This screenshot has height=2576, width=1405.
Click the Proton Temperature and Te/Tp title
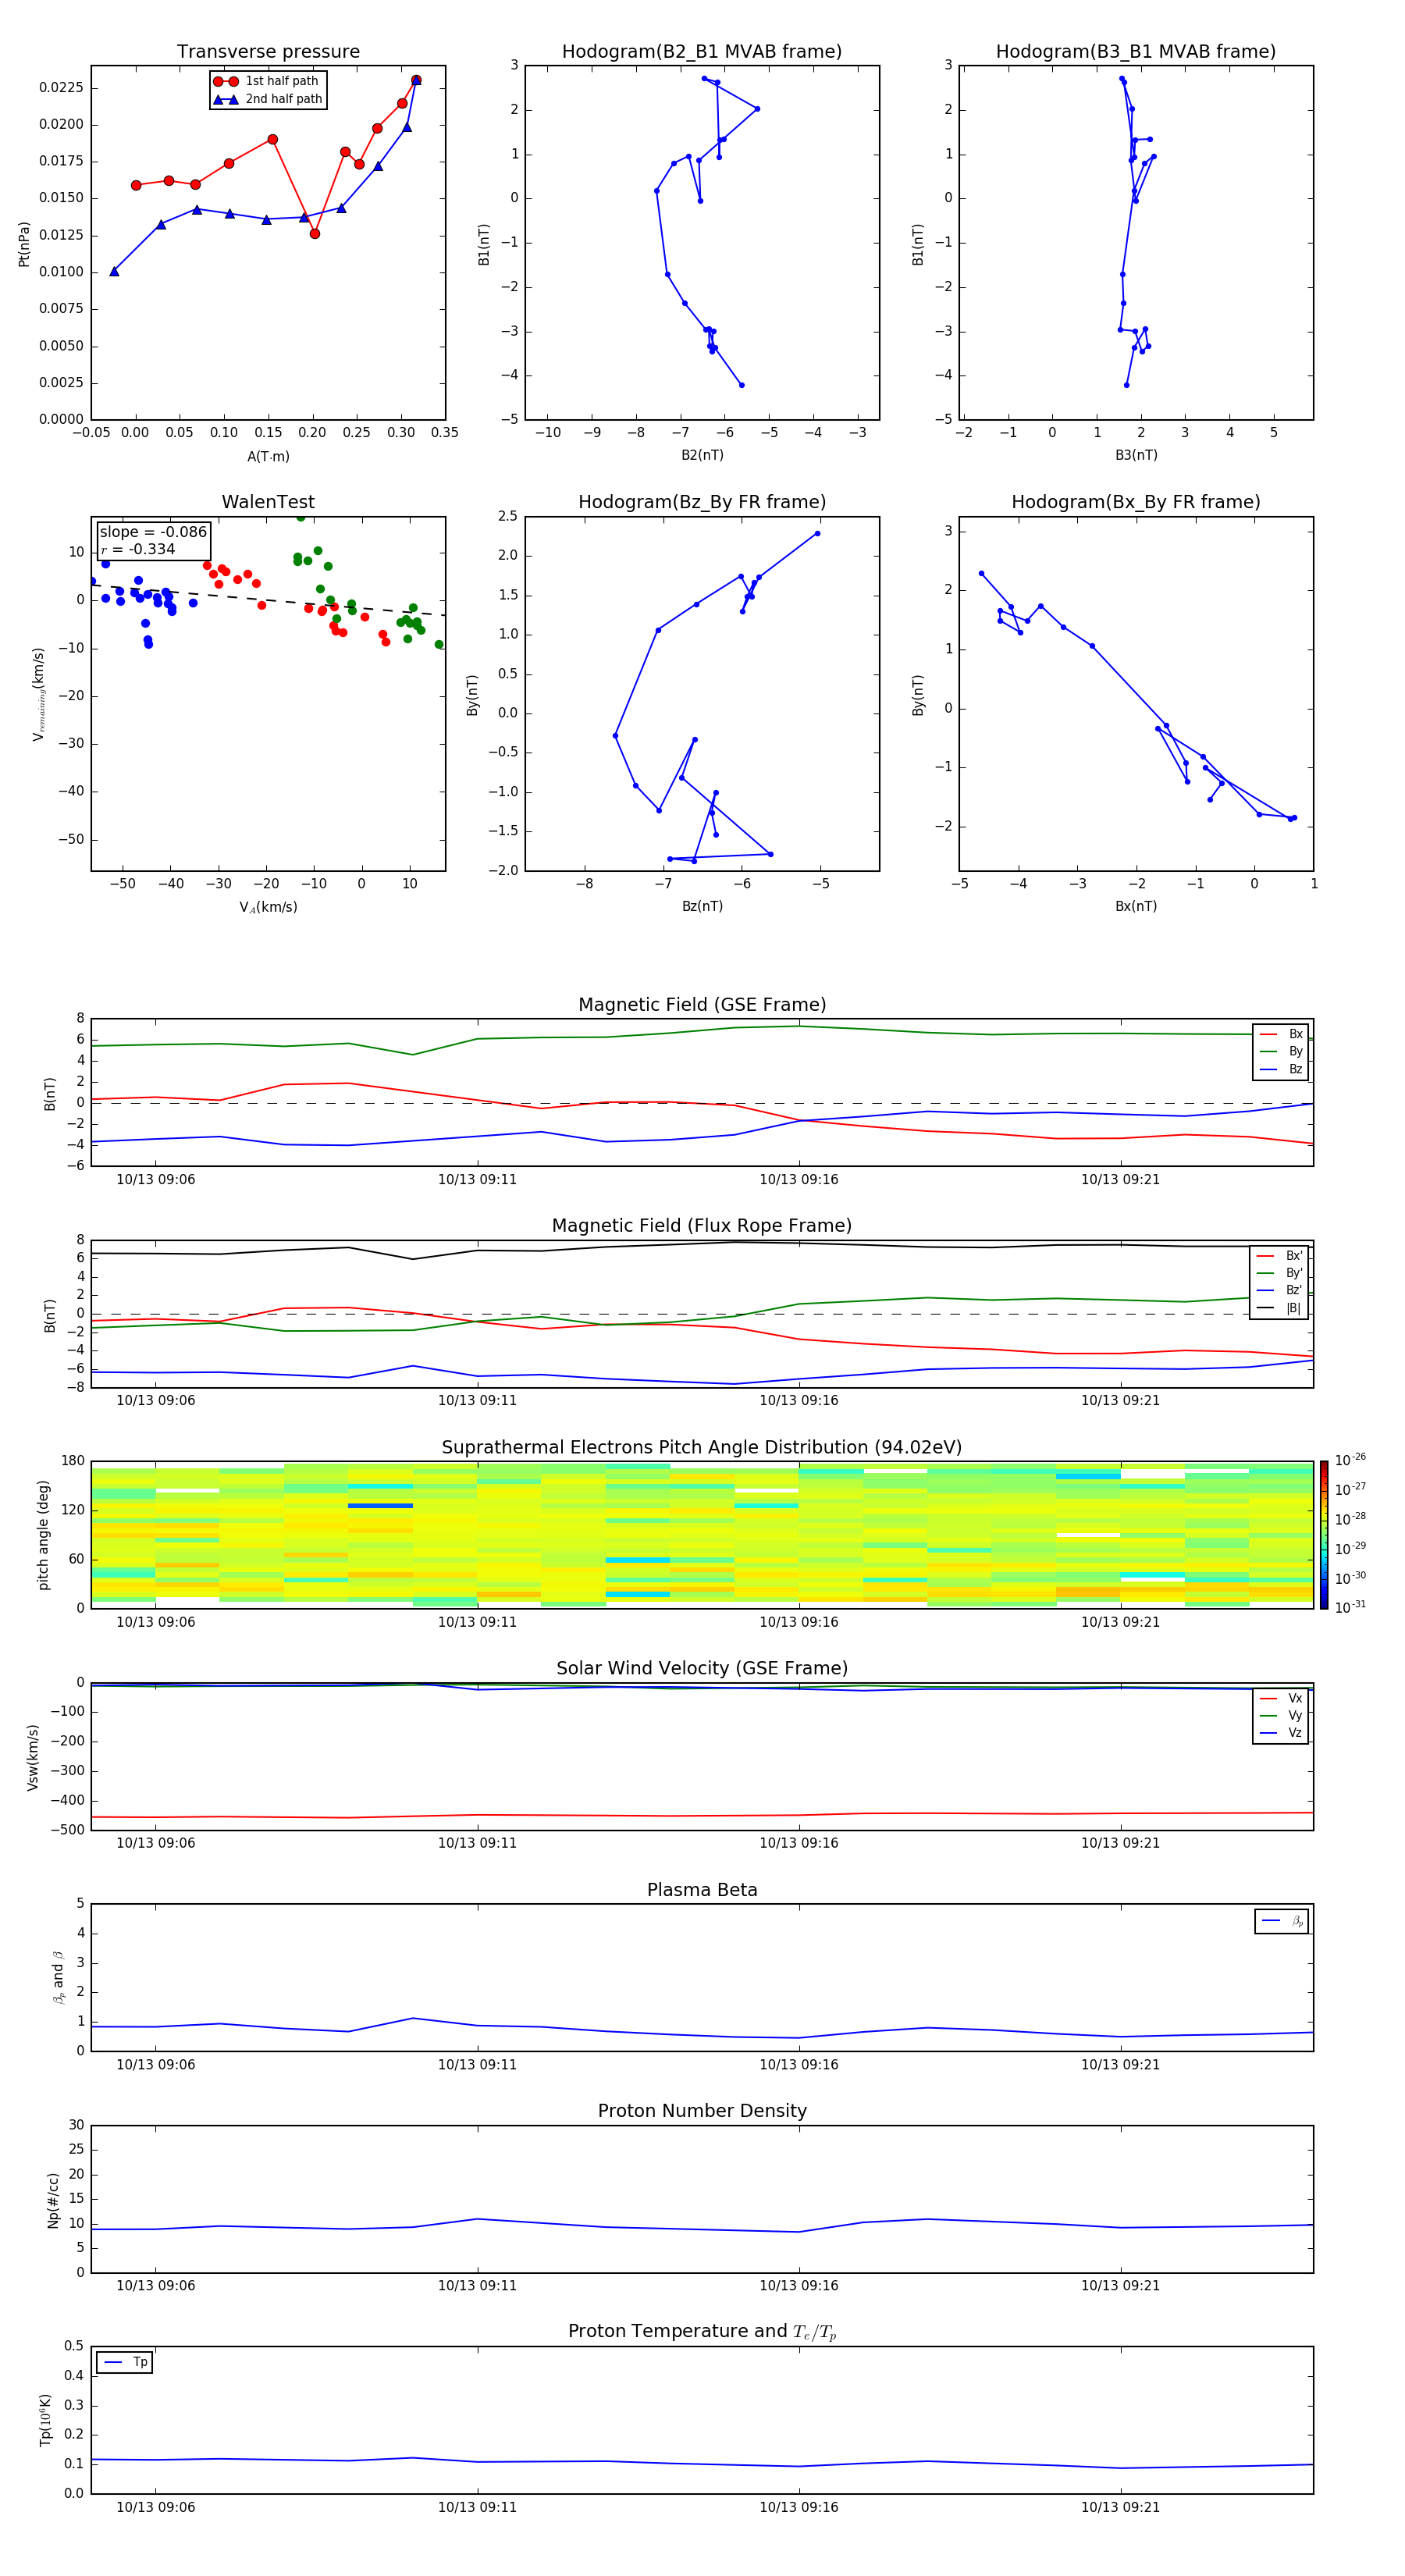coord(702,2332)
